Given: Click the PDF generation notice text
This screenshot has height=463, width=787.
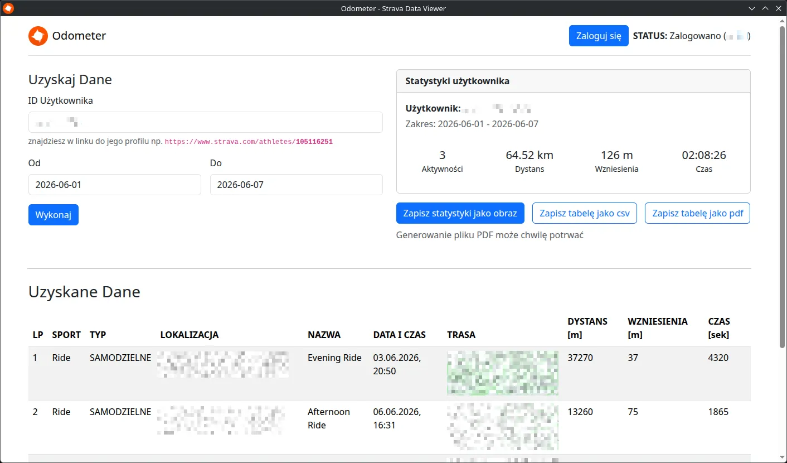Looking at the screenshot, I should point(490,235).
